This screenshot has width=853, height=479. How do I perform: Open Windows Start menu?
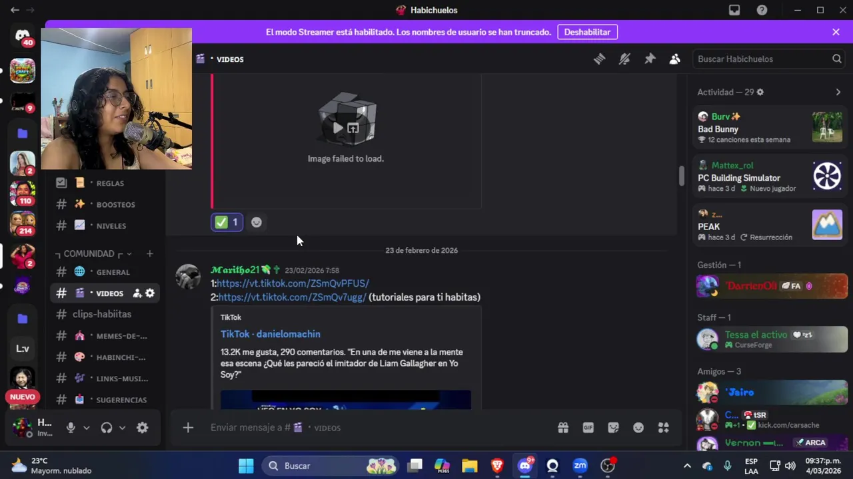[246, 466]
